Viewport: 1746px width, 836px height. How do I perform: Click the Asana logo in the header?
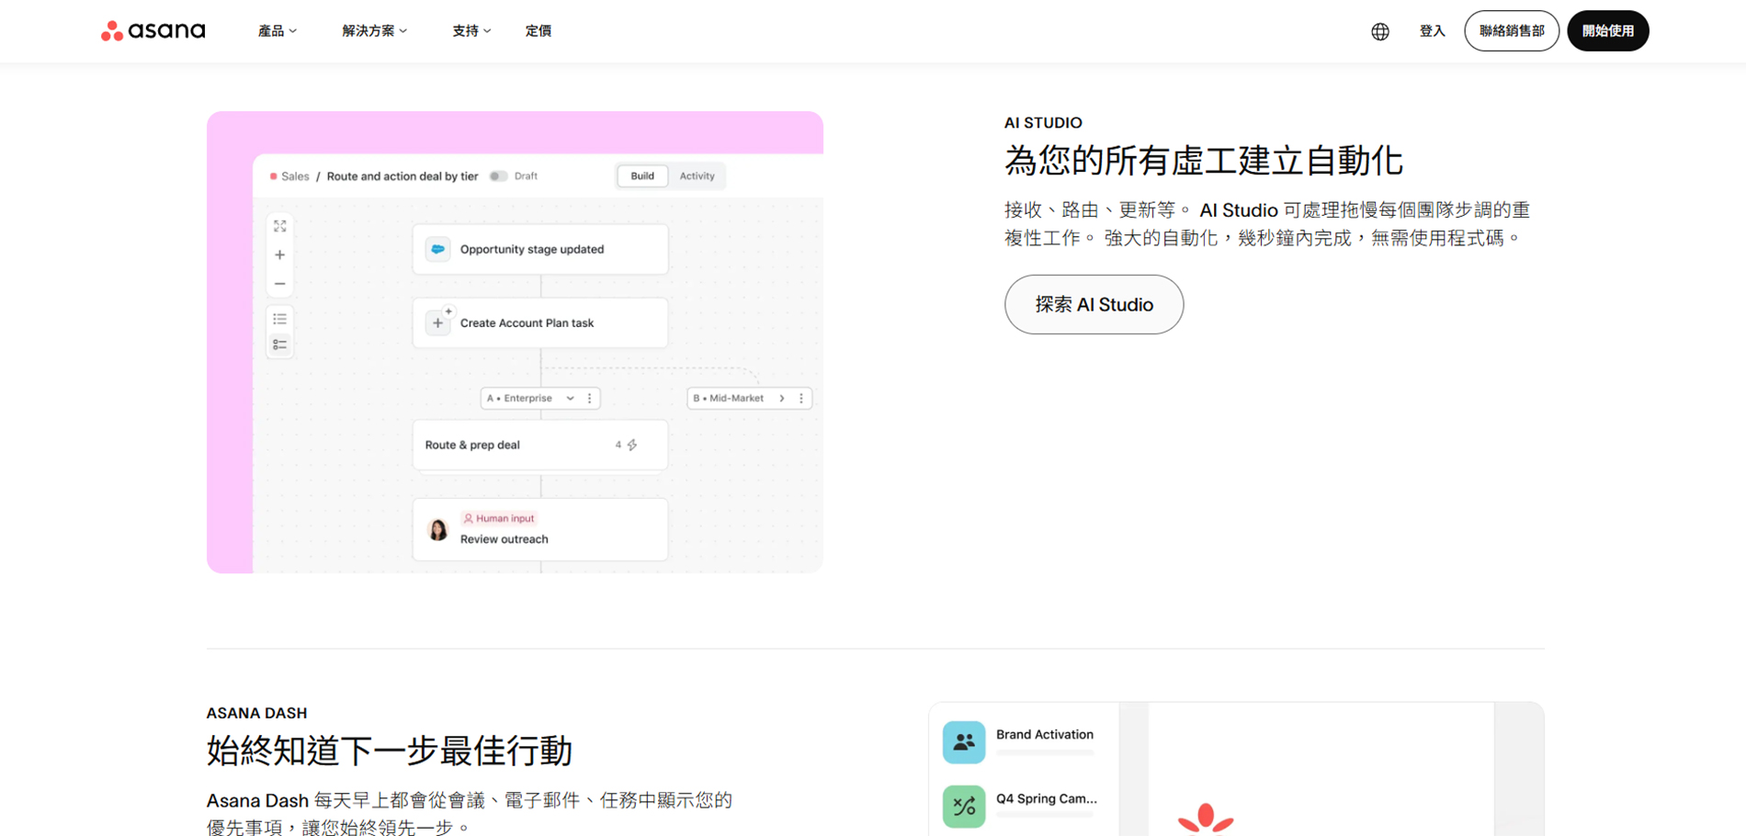click(153, 31)
